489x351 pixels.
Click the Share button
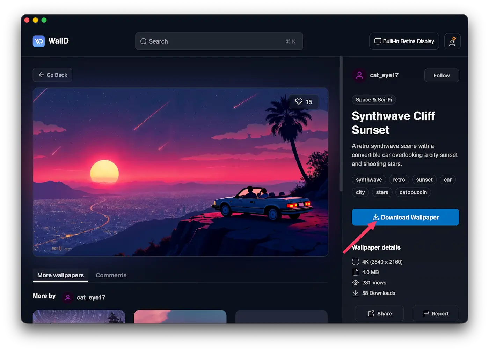click(x=379, y=313)
